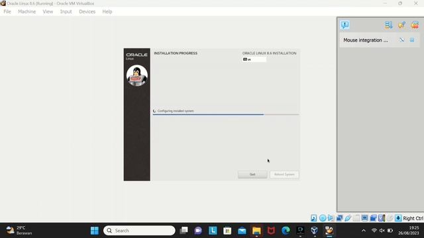
Task: Click the Oracle Linux penguin logo
Action: pyautogui.click(x=137, y=75)
